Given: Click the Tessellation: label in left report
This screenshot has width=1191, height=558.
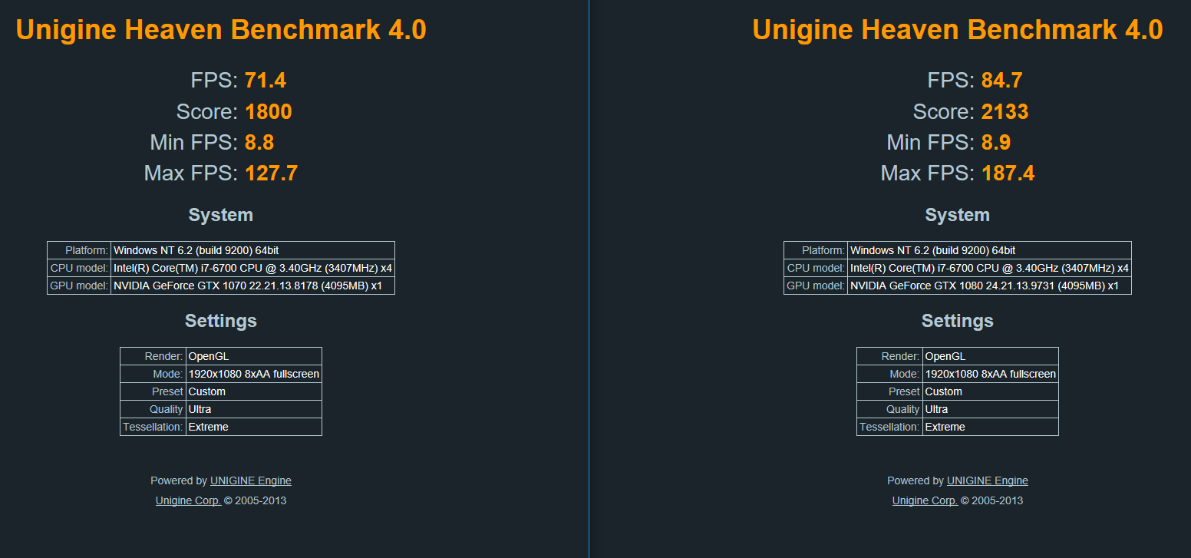Looking at the screenshot, I should click(x=153, y=427).
